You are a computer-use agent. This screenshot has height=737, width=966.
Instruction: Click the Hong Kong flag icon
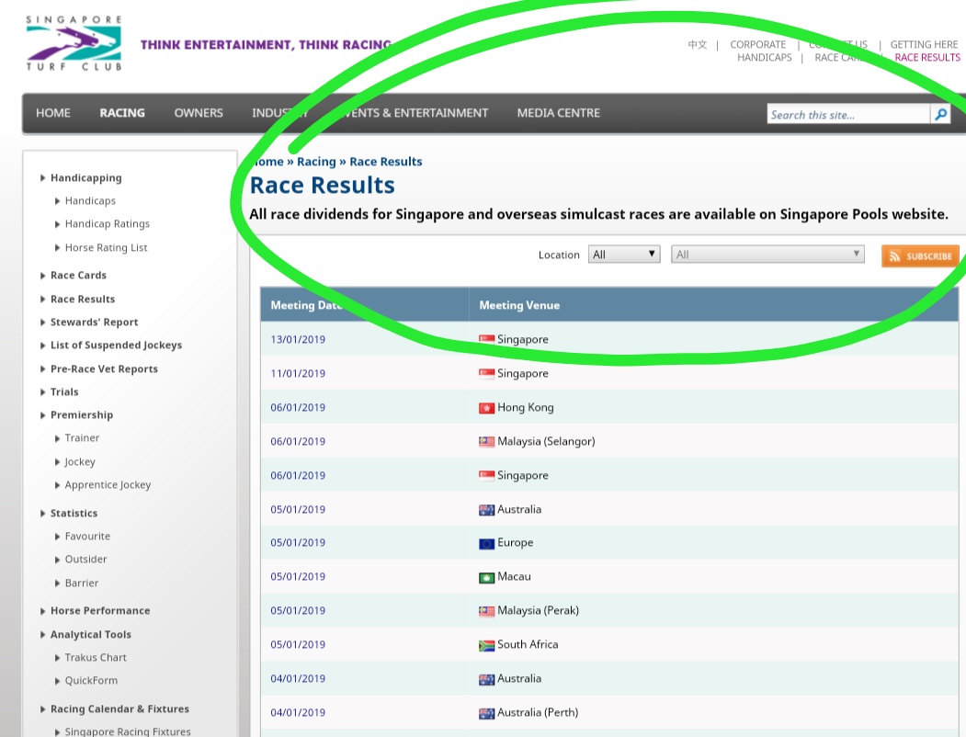(x=486, y=408)
